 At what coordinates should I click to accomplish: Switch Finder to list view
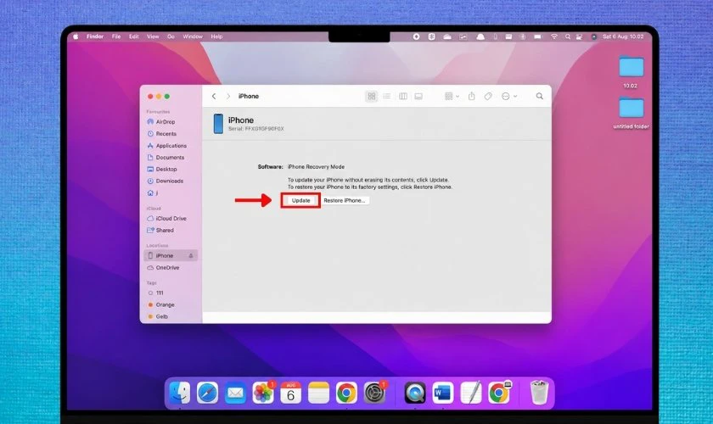click(386, 97)
